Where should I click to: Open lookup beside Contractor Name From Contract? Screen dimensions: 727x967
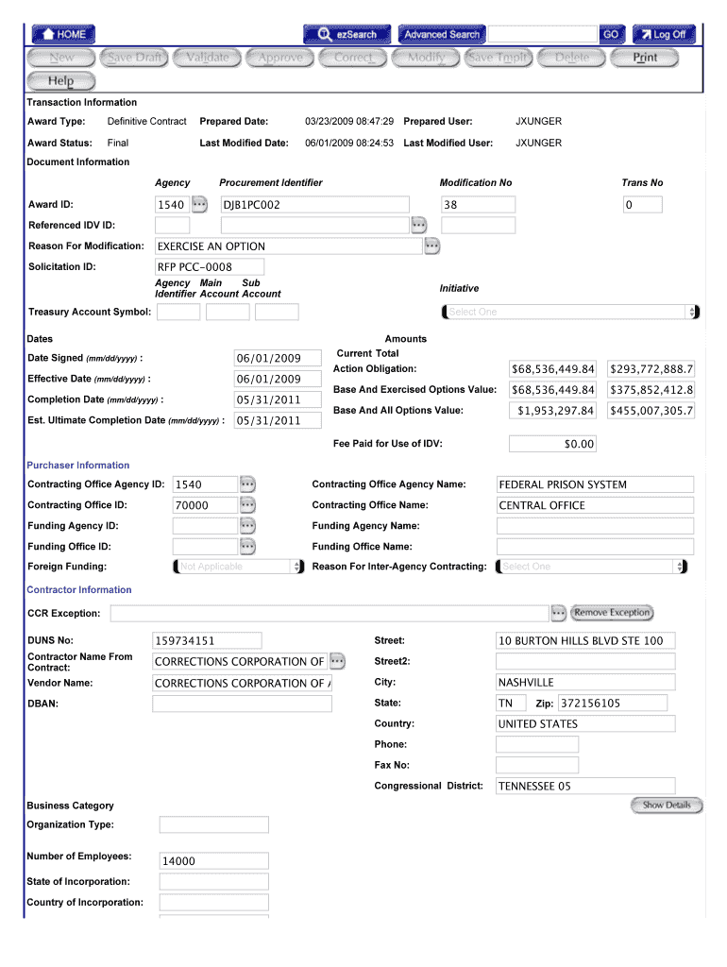pyautogui.click(x=337, y=661)
